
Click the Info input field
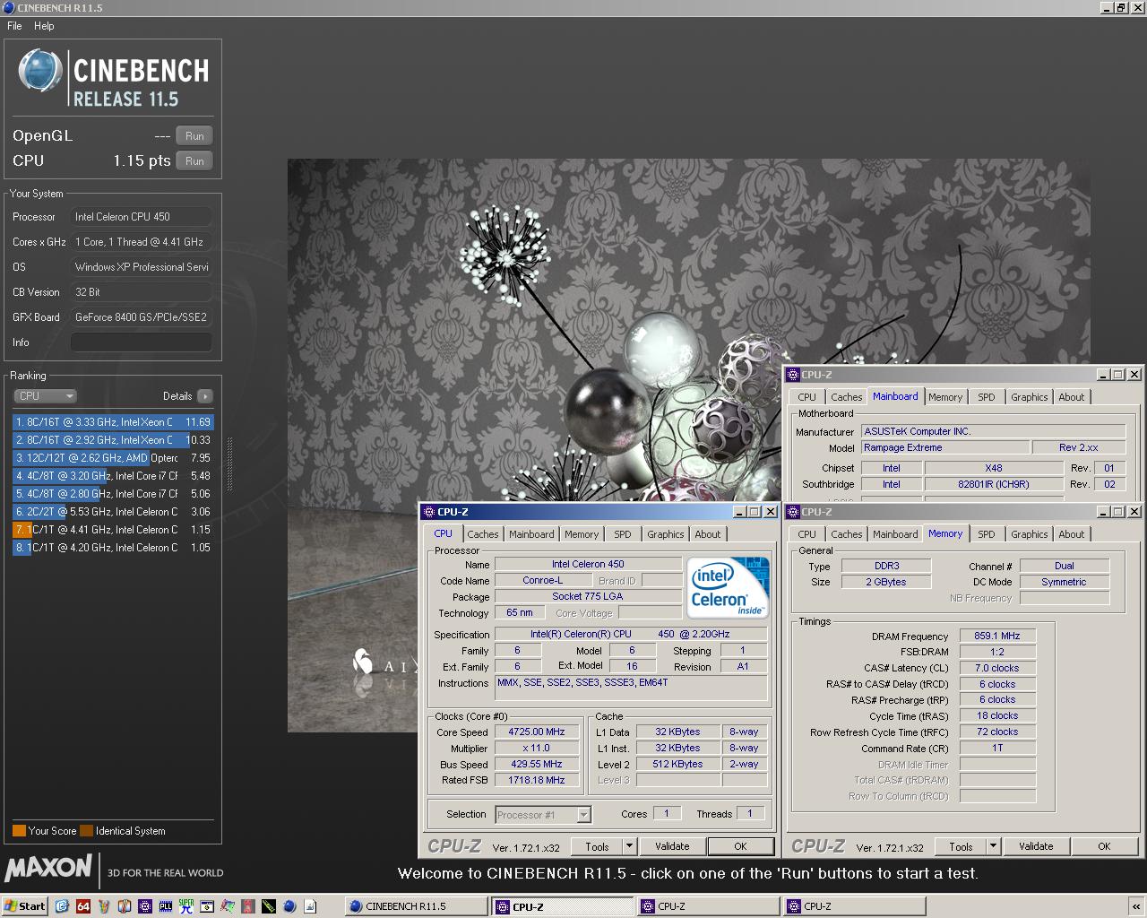(x=142, y=342)
